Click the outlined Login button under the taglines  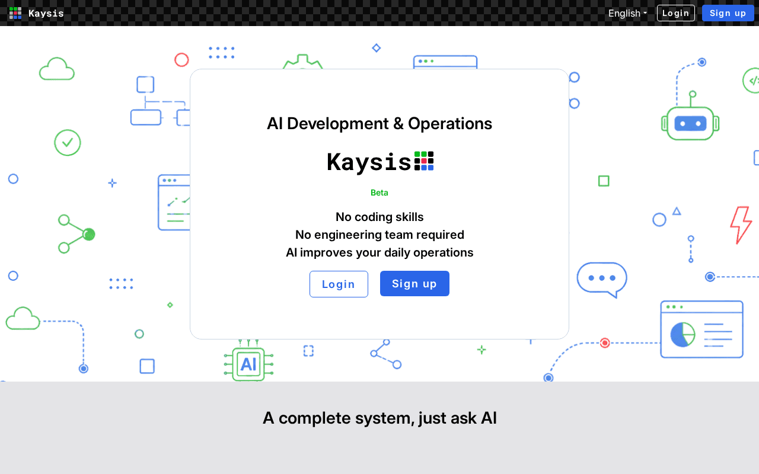(x=339, y=284)
